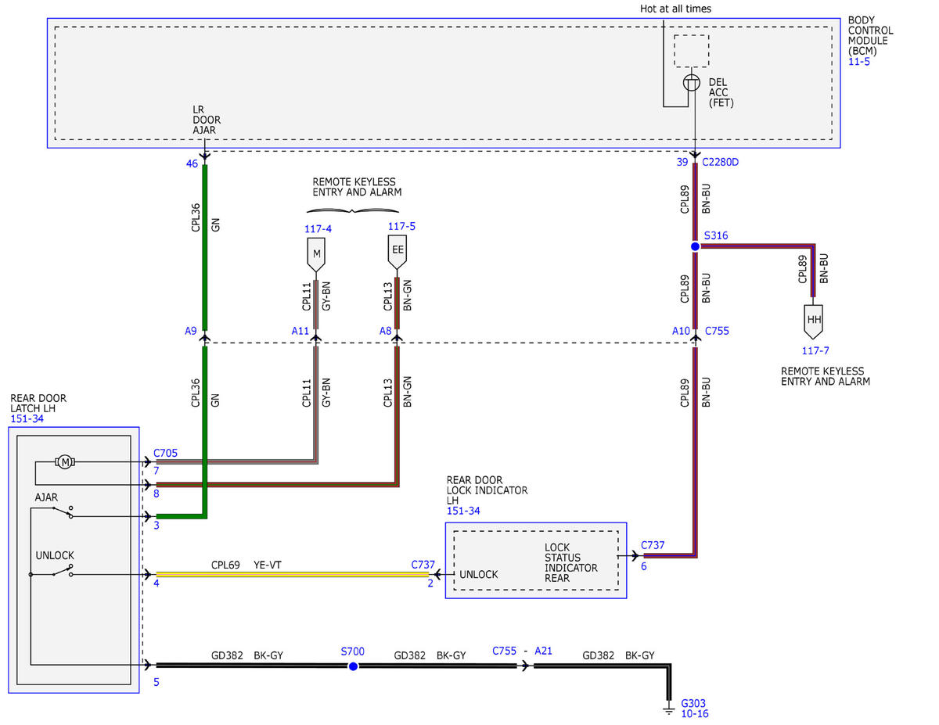Open the 11-5 BCM page reference

coord(859,61)
